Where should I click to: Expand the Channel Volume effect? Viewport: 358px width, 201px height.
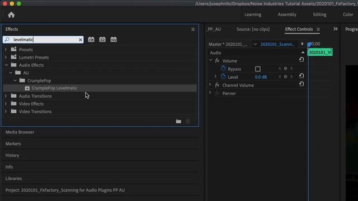click(x=210, y=85)
